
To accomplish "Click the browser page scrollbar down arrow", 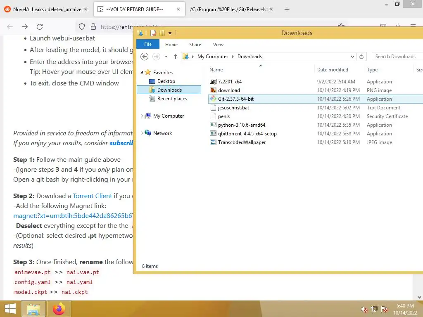I will [x=419, y=297].
